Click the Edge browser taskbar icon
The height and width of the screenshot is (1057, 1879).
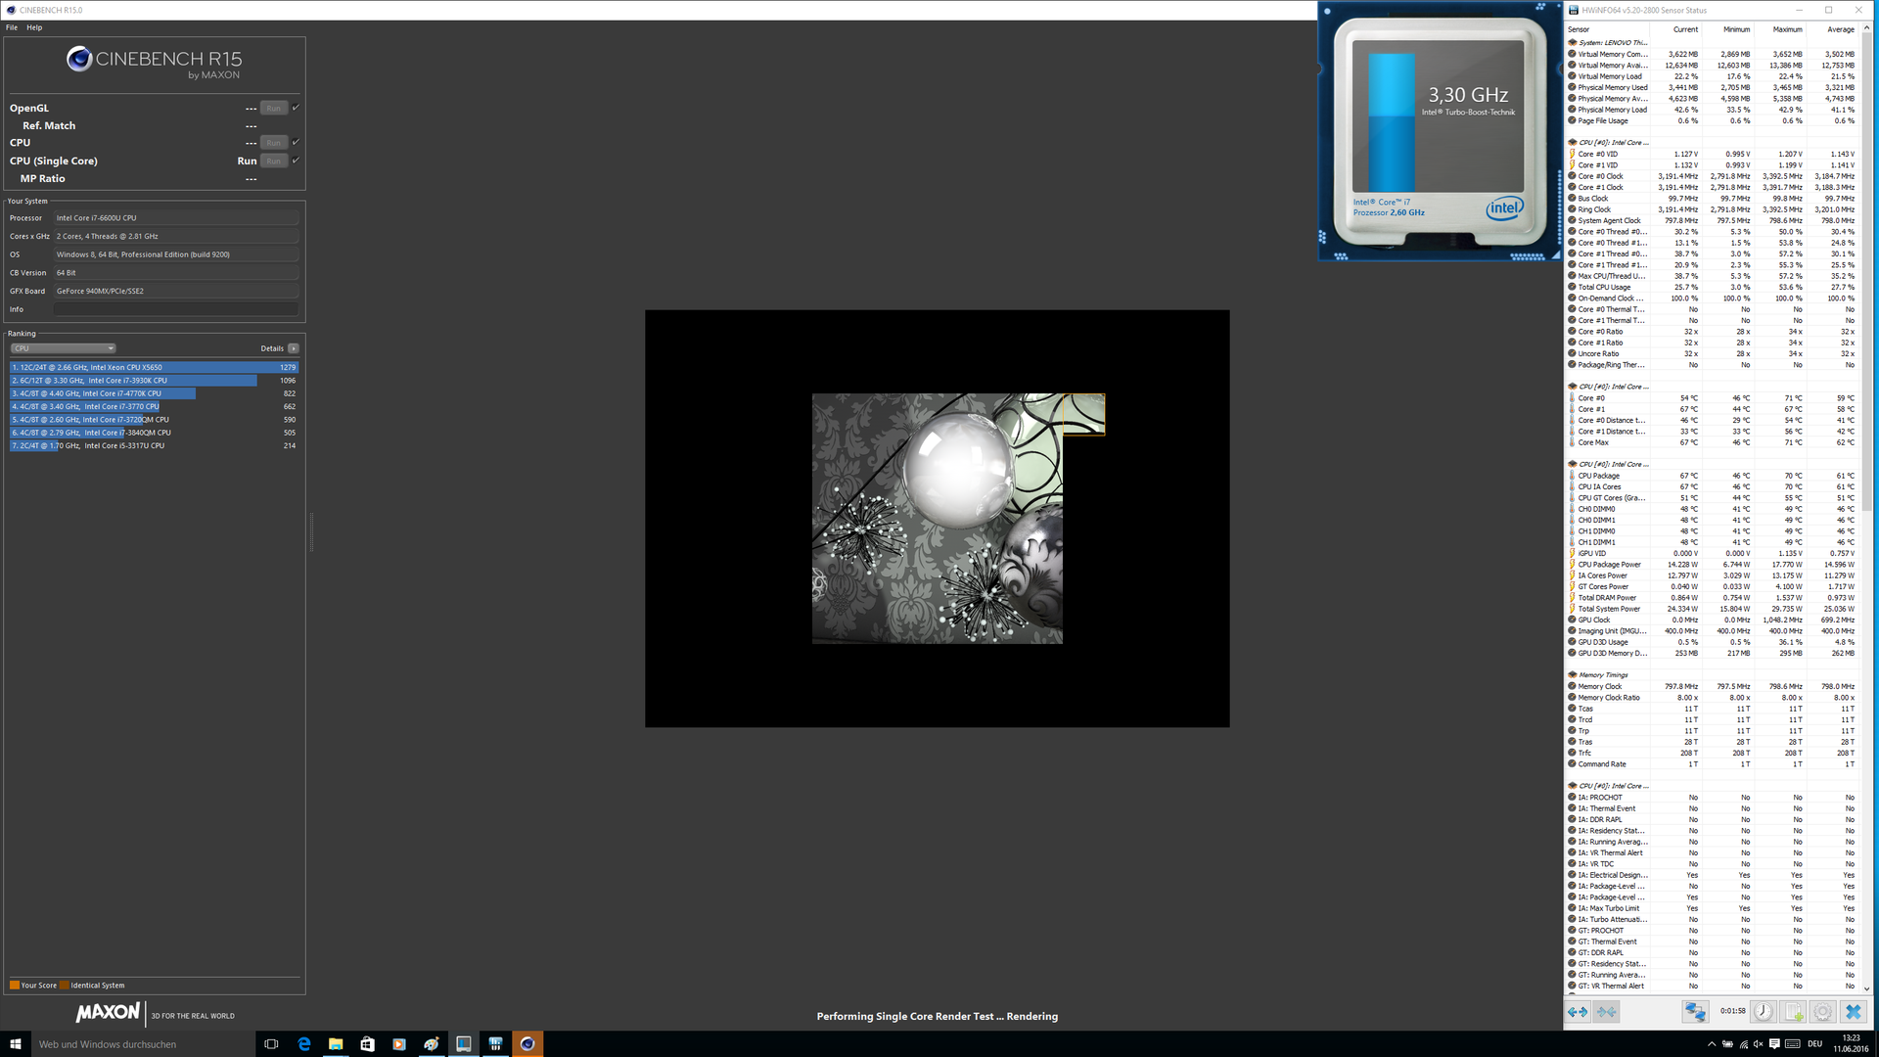coord(304,1044)
